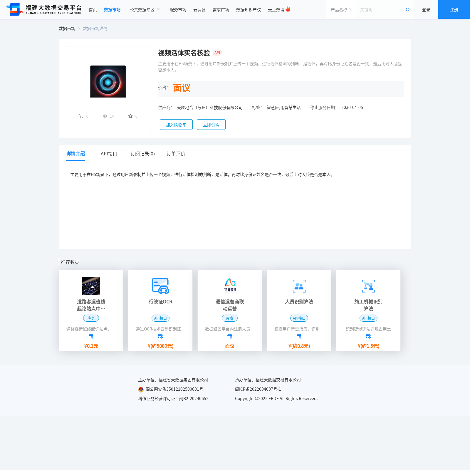Open the 施工机械识别算法 card title

coord(368,305)
